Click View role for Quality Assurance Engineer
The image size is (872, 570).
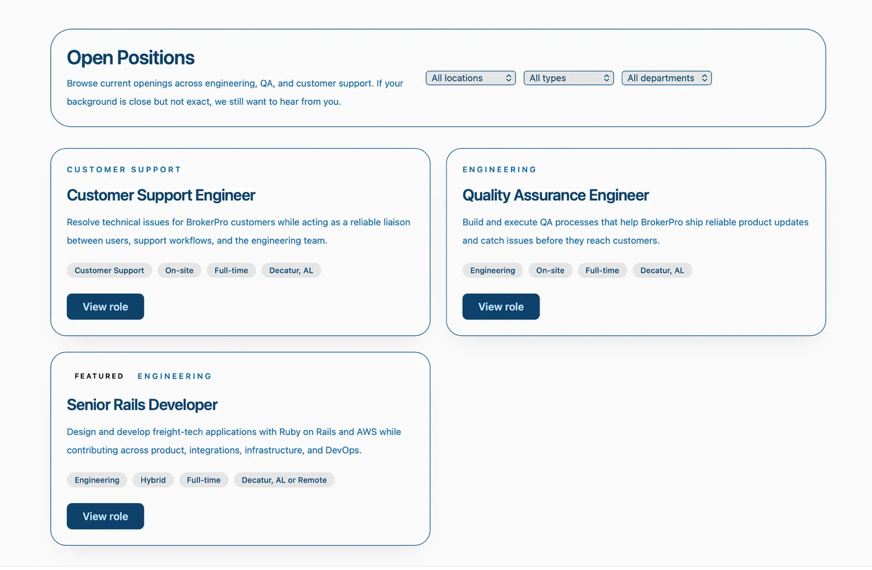tap(500, 306)
